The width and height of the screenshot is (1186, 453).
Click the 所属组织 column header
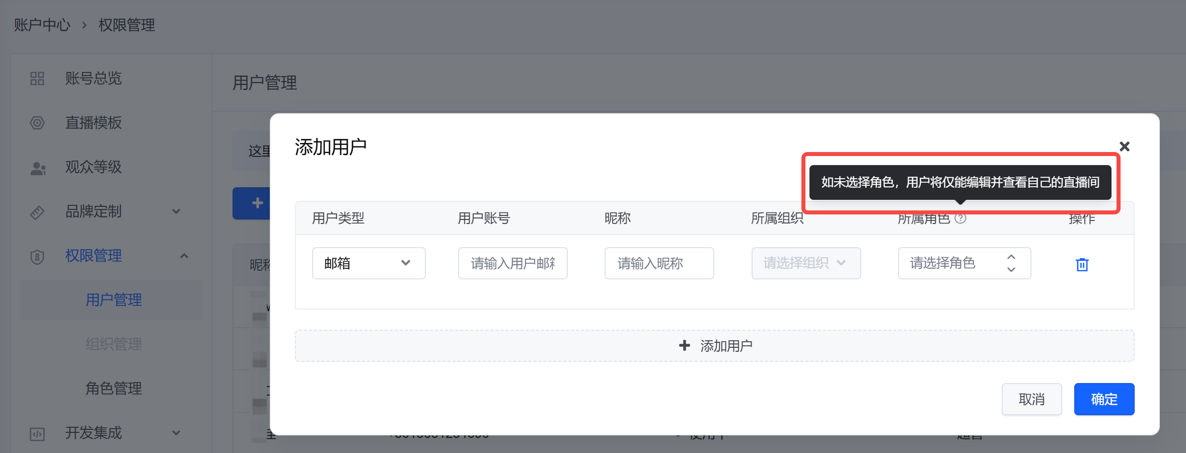tap(777, 218)
